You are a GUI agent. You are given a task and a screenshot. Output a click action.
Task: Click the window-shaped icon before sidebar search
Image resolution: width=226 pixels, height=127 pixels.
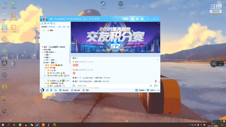[x=51, y=24]
